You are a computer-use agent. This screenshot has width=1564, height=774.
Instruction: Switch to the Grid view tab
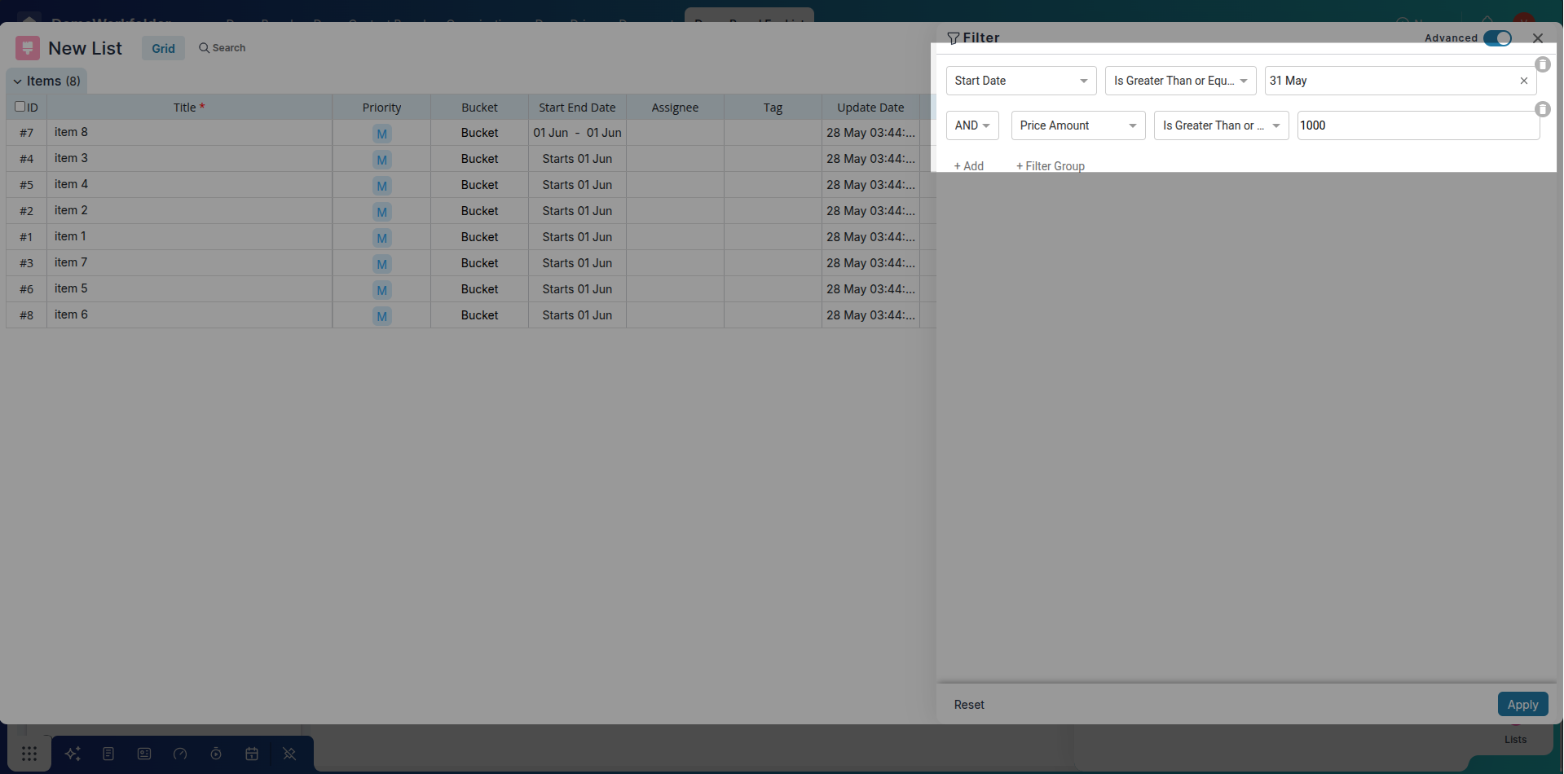point(163,48)
